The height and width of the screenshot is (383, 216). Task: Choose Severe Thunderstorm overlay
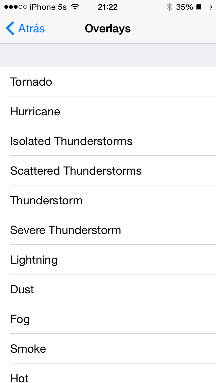108,230
